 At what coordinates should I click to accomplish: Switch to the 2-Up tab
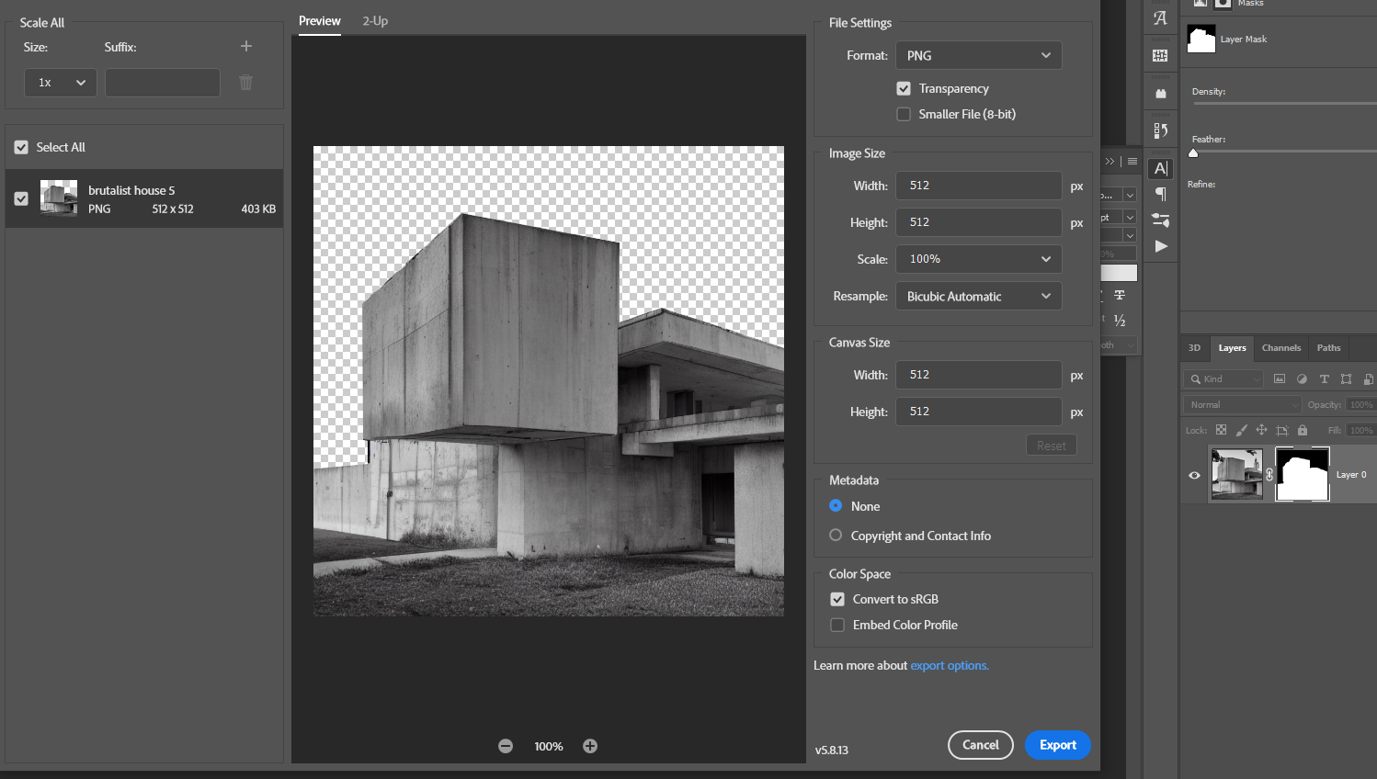coord(375,20)
